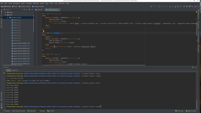
Task: Open the Tools menu
Action: tap(52, 3)
